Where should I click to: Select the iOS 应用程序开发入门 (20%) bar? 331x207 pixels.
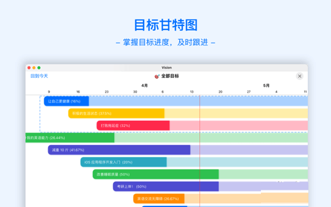click(124, 162)
